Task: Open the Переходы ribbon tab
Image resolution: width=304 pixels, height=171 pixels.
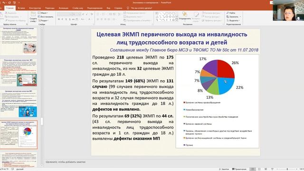Action: click(50, 8)
